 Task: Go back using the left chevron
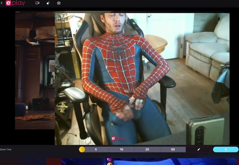pos(1,3)
